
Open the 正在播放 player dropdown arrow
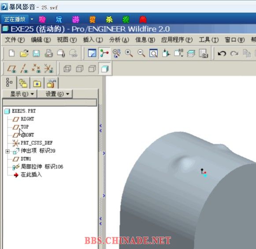(32, 19)
